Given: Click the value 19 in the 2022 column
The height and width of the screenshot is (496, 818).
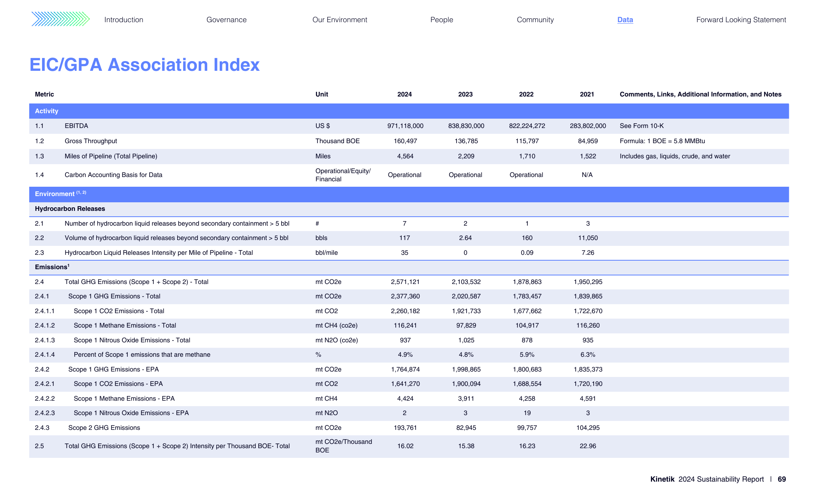Looking at the screenshot, I should [527, 413].
